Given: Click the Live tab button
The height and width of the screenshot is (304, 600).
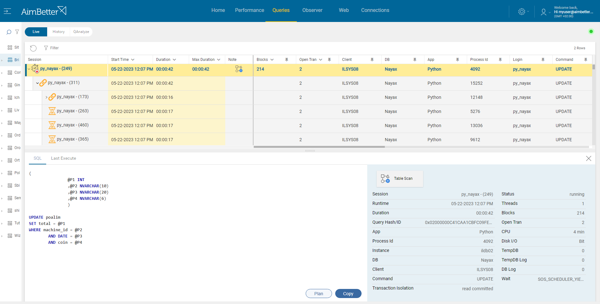Looking at the screenshot, I should [x=36, y=32].
